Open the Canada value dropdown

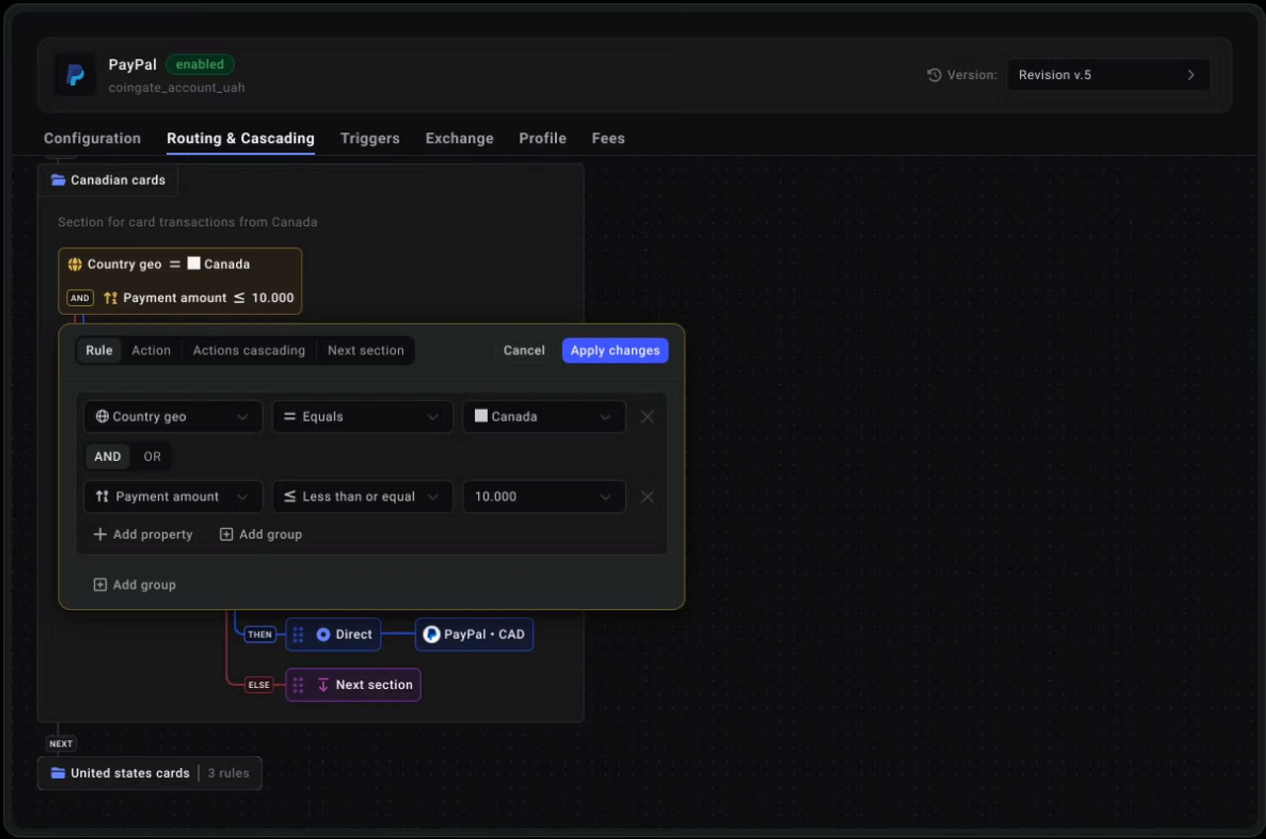pyautogui.click(x=544, y=417)
